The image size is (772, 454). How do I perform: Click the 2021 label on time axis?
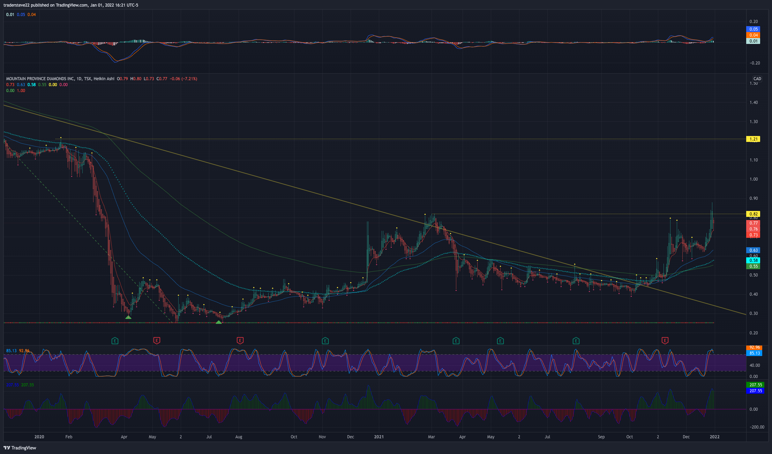(379, 437)
